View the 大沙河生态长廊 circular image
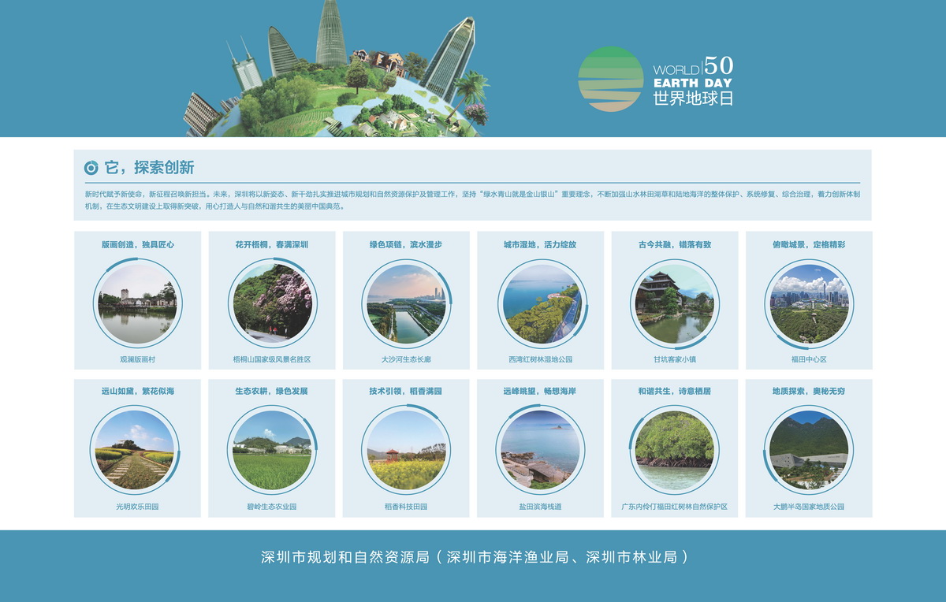The width and height of the screenshot is (946, 602). (406, 303)
